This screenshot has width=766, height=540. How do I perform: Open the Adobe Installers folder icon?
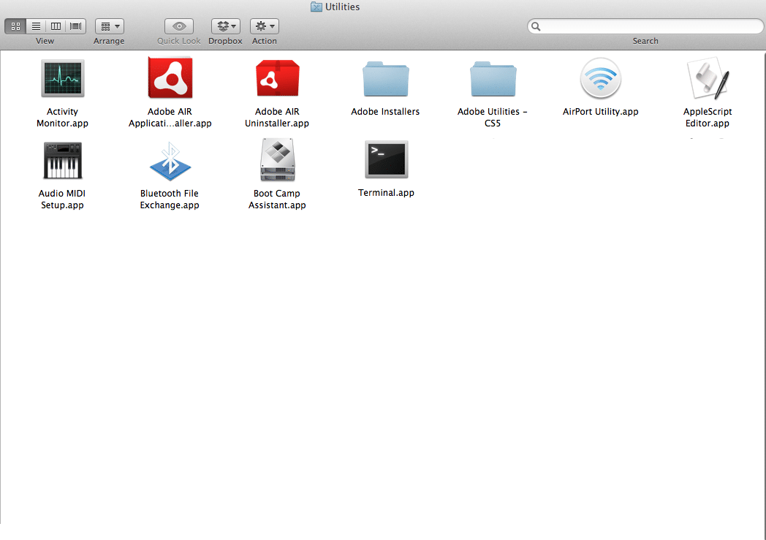385,79
